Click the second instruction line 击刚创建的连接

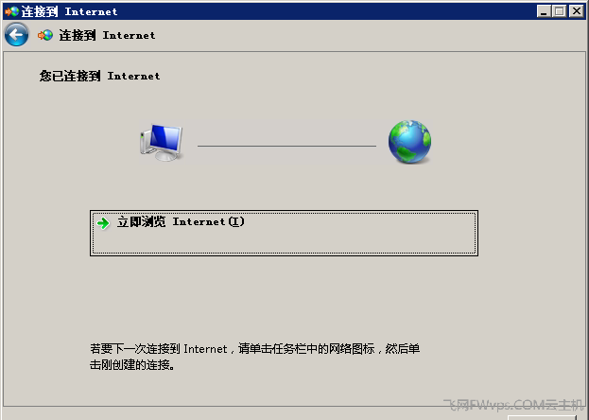pyautogui.click(x=131, y=364)
